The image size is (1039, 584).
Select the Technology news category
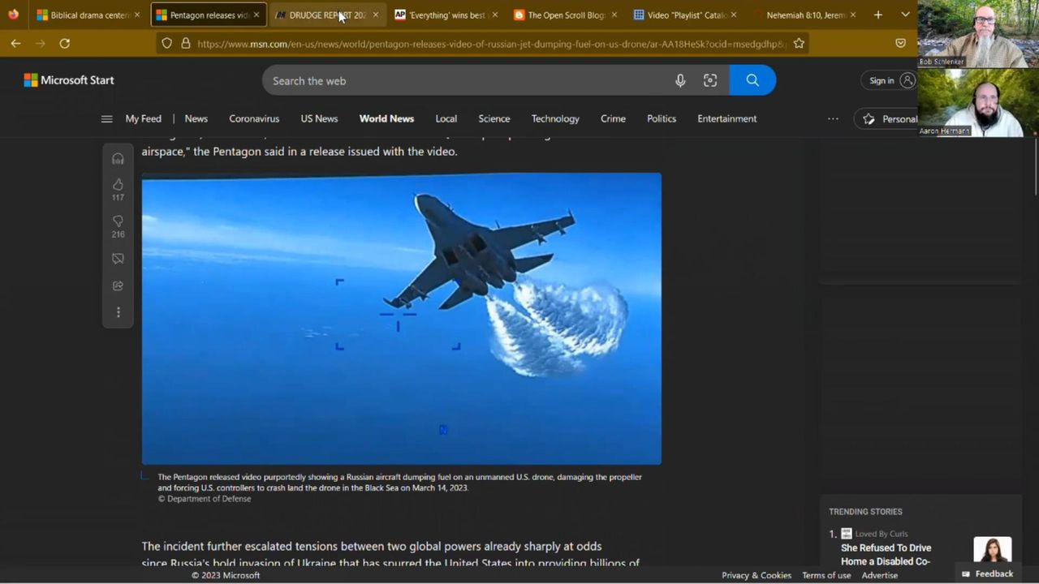point(555,118)
